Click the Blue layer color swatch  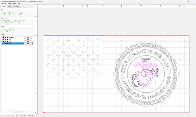(x=3, y=42)
